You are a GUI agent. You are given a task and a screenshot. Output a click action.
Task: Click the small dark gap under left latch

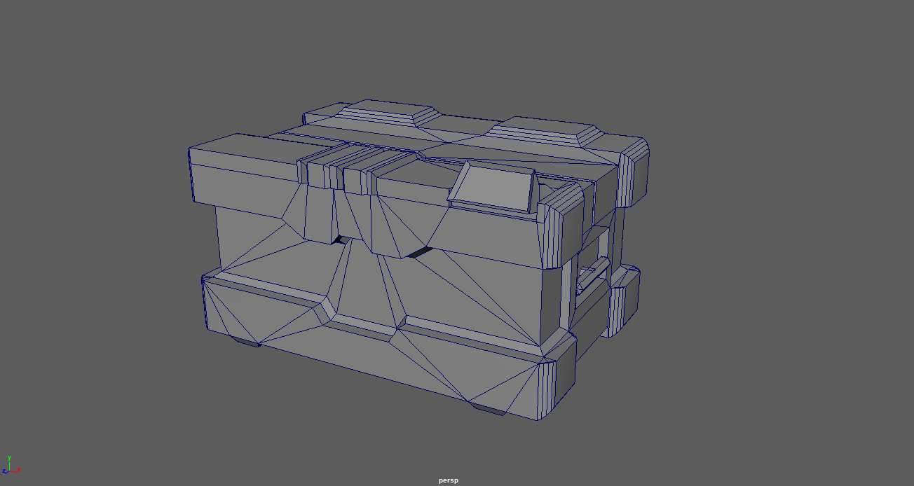(342, 239)
